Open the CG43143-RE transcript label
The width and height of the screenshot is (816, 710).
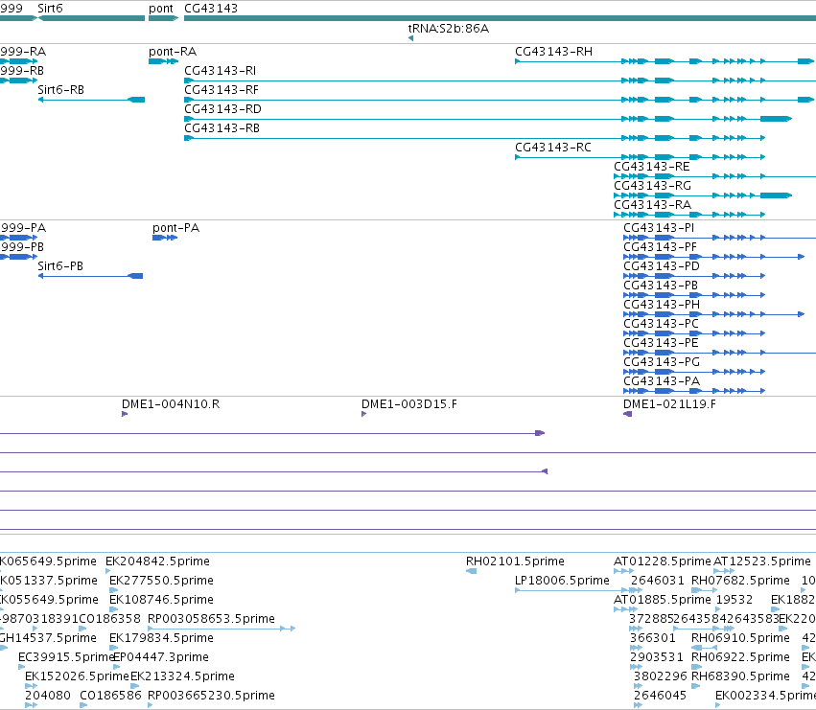tap(651, 167)
